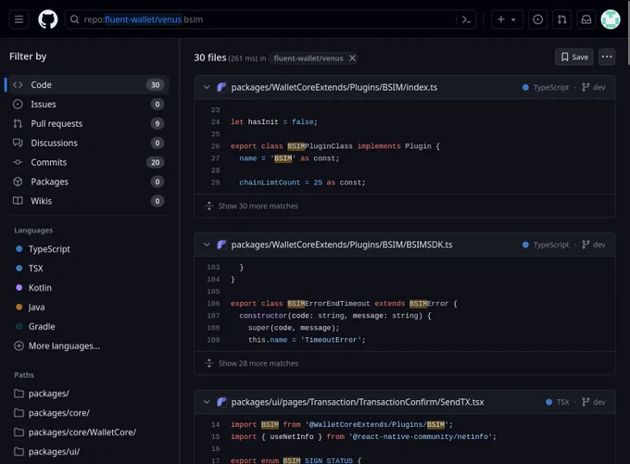Filter by Wikis results

[89, 201]
